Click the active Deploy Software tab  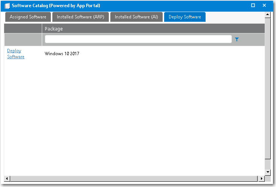pos(185,17)
